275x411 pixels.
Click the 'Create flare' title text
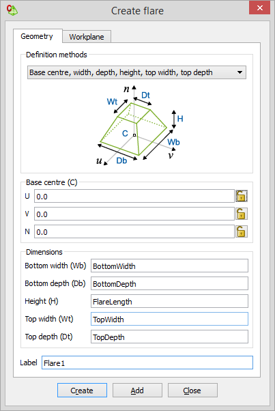pos(137,11)
